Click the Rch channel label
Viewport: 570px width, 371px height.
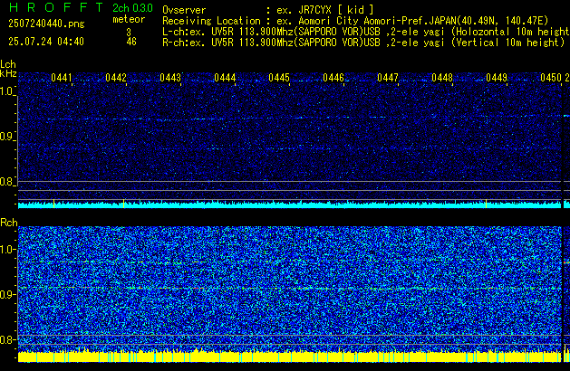click(x=9, y=223)
